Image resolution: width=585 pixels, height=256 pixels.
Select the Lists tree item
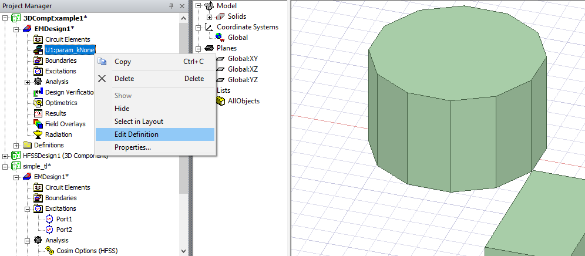click(223, 90)
